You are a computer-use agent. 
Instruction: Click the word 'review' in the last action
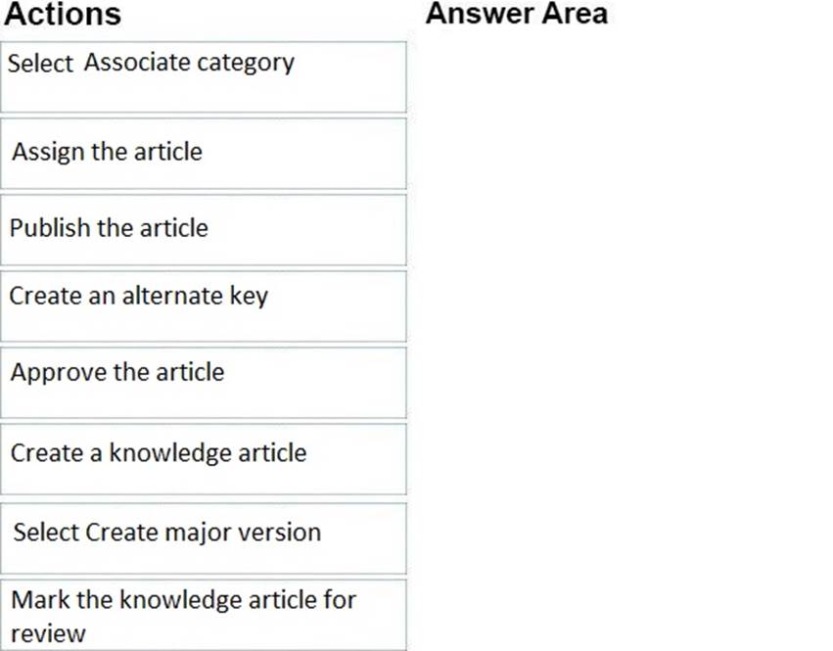(x=48, y=632)
